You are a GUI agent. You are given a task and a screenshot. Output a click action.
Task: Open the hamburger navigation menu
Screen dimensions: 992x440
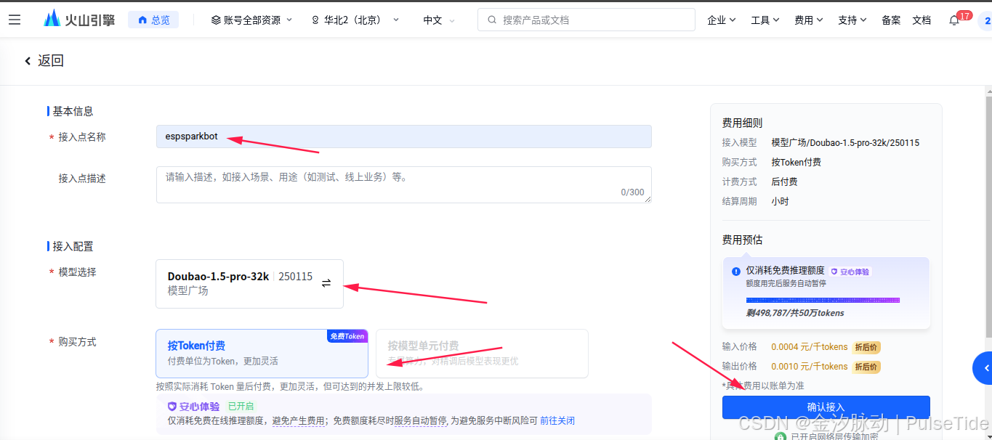(15, 20)
